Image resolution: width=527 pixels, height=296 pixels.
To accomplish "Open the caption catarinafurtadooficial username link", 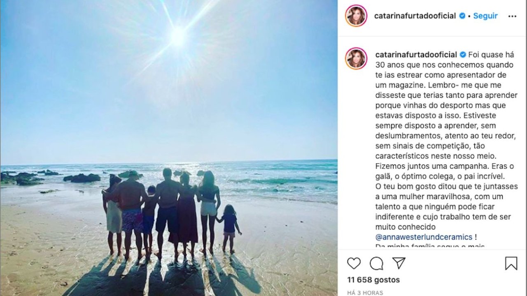I will tap(416, 55).
